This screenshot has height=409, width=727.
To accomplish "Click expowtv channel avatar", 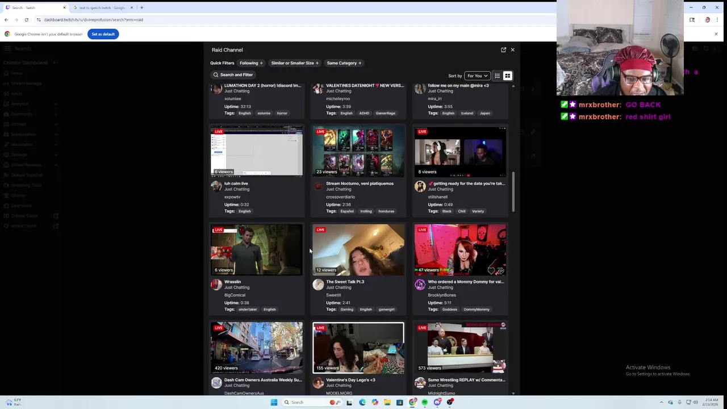I will coord(216,186).
